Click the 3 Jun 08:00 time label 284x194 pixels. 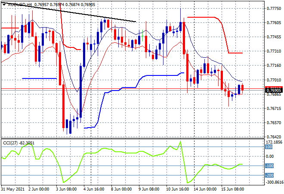tap(66, 189)
